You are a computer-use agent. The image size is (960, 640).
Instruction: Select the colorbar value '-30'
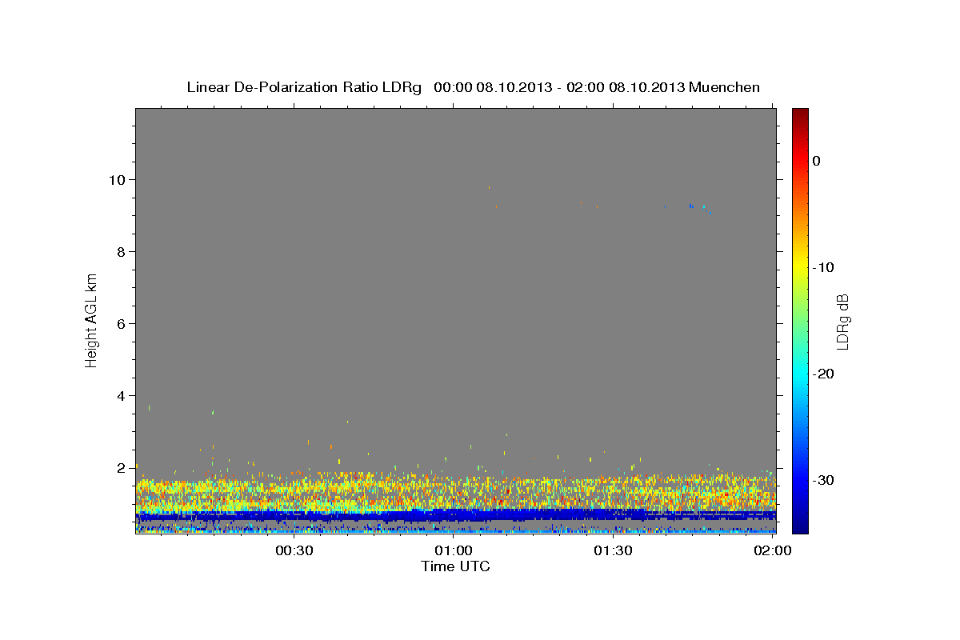point(824,480)
